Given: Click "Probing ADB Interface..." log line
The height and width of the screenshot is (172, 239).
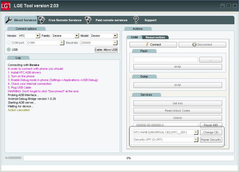Looking at the screenshot, I should pyautogui.click(x=23, y=95).
